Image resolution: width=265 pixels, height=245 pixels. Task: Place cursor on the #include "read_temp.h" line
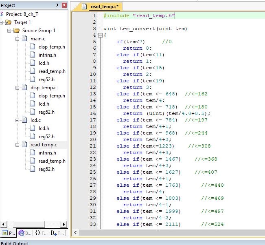click(139, 15)
